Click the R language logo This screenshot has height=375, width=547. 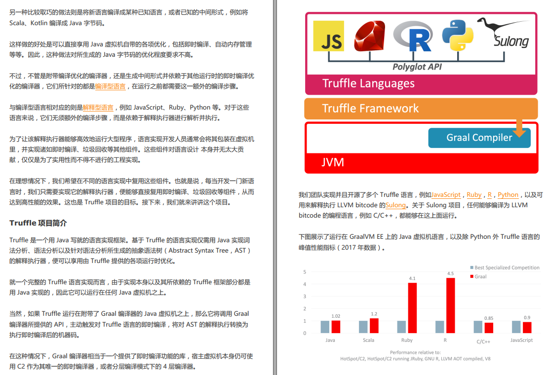point(413,36)
